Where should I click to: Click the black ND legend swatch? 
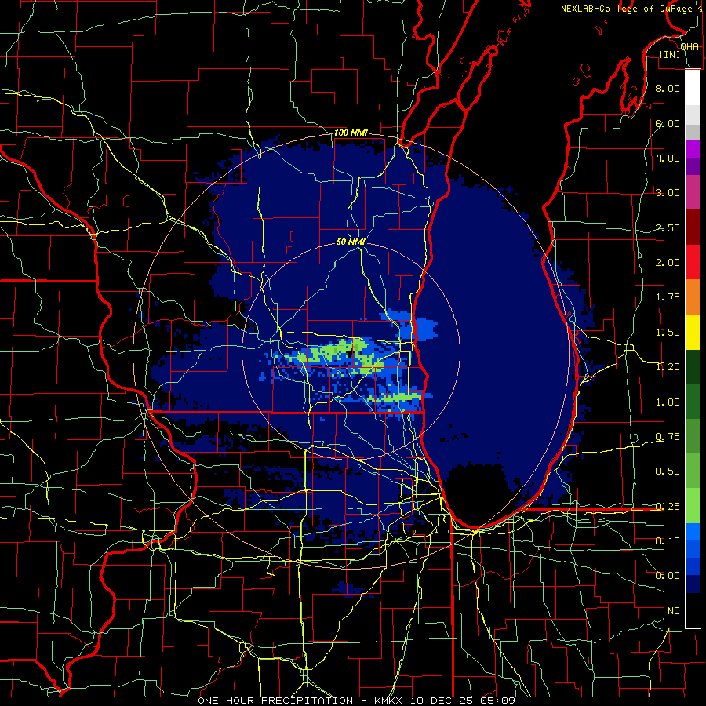point(693,611)
